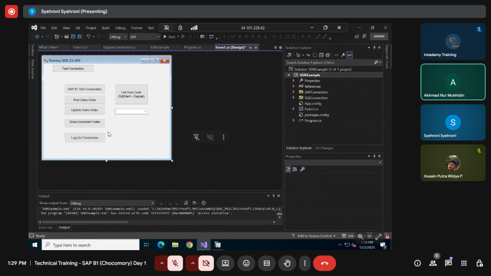Image resolution: width=491 pixels, height=276 pixels.
Task: Switch to Git Changes tab
Action: pyautogui.click(x=324, y=148)
